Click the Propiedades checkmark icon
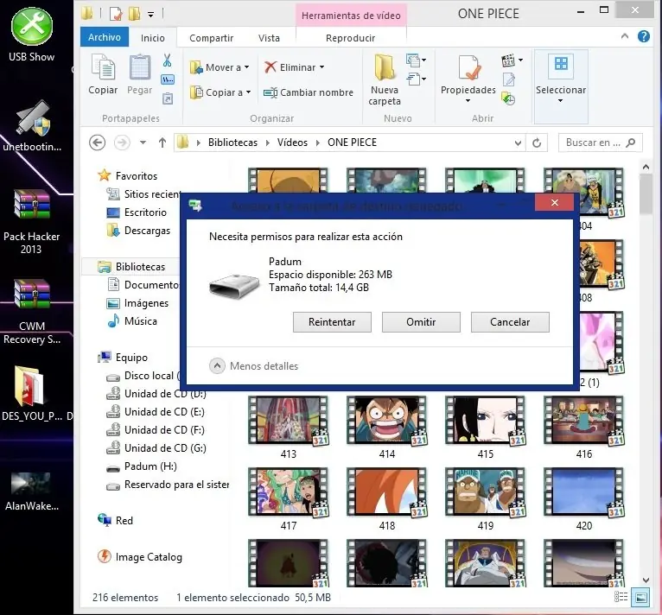 click(469, 67)
